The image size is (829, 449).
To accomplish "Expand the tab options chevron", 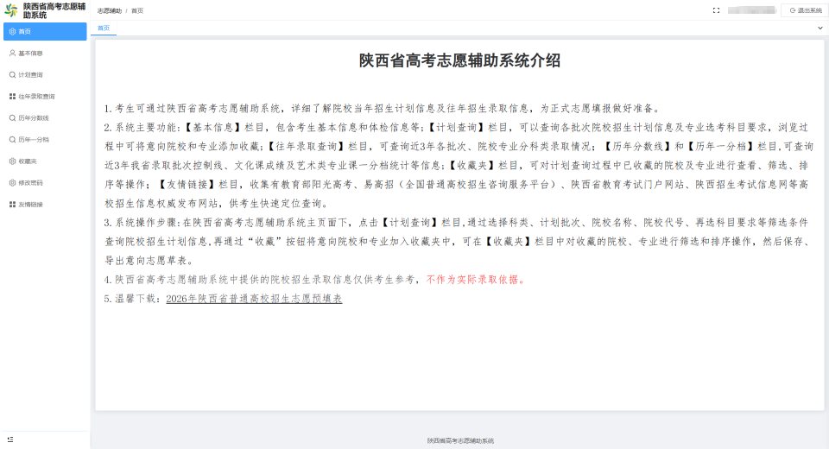I will [820, 28].
